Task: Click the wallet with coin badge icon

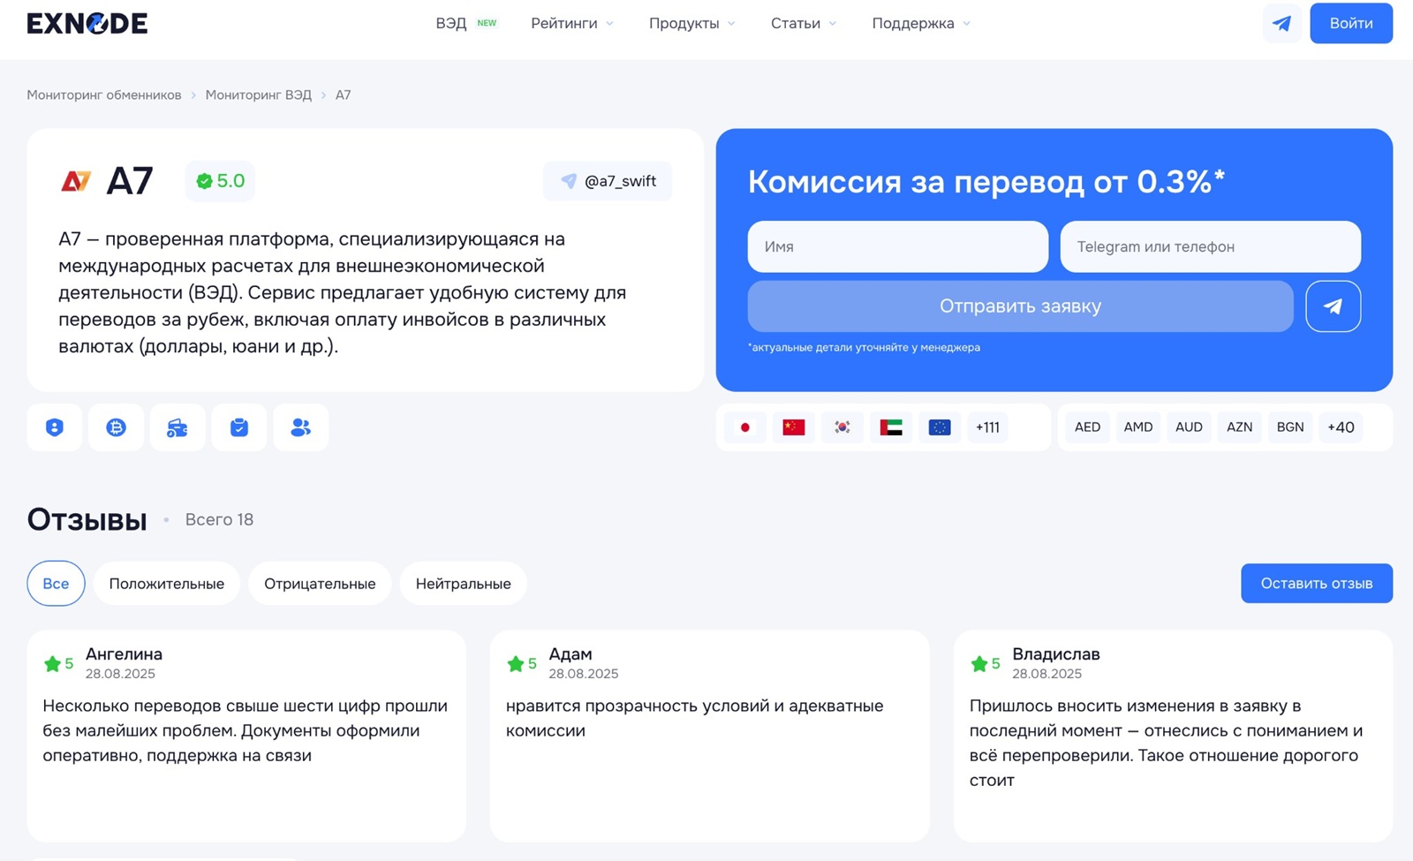Action: 178,427
